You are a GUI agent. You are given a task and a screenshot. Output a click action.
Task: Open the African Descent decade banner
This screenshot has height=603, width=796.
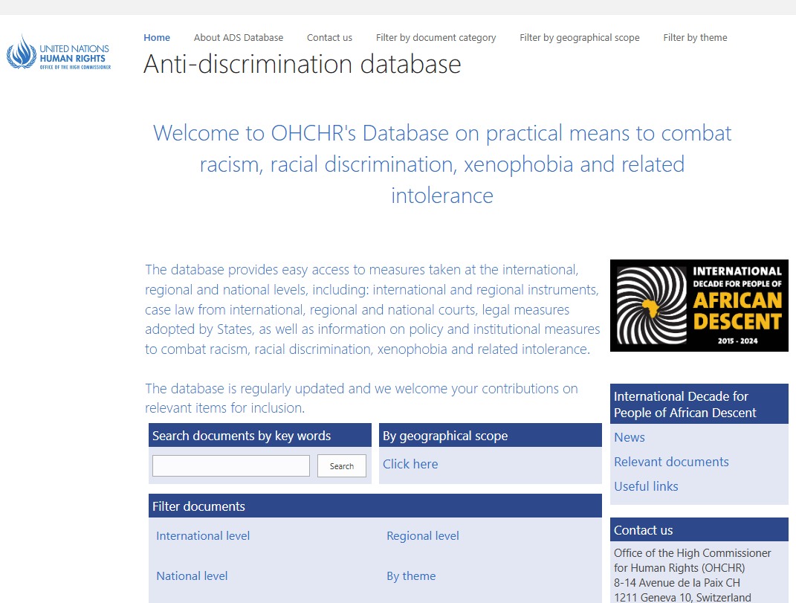699,305
